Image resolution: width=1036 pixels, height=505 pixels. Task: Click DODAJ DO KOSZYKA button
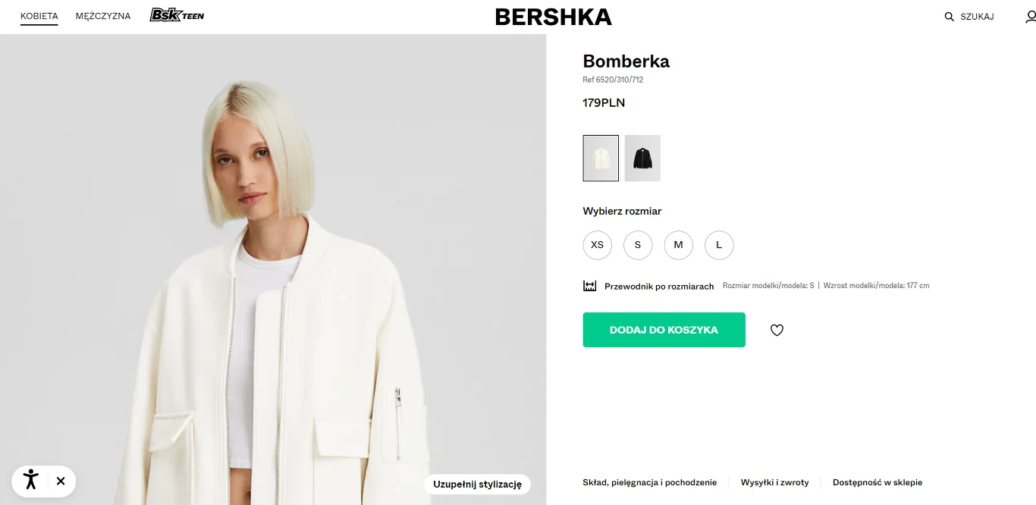point(664,330)
